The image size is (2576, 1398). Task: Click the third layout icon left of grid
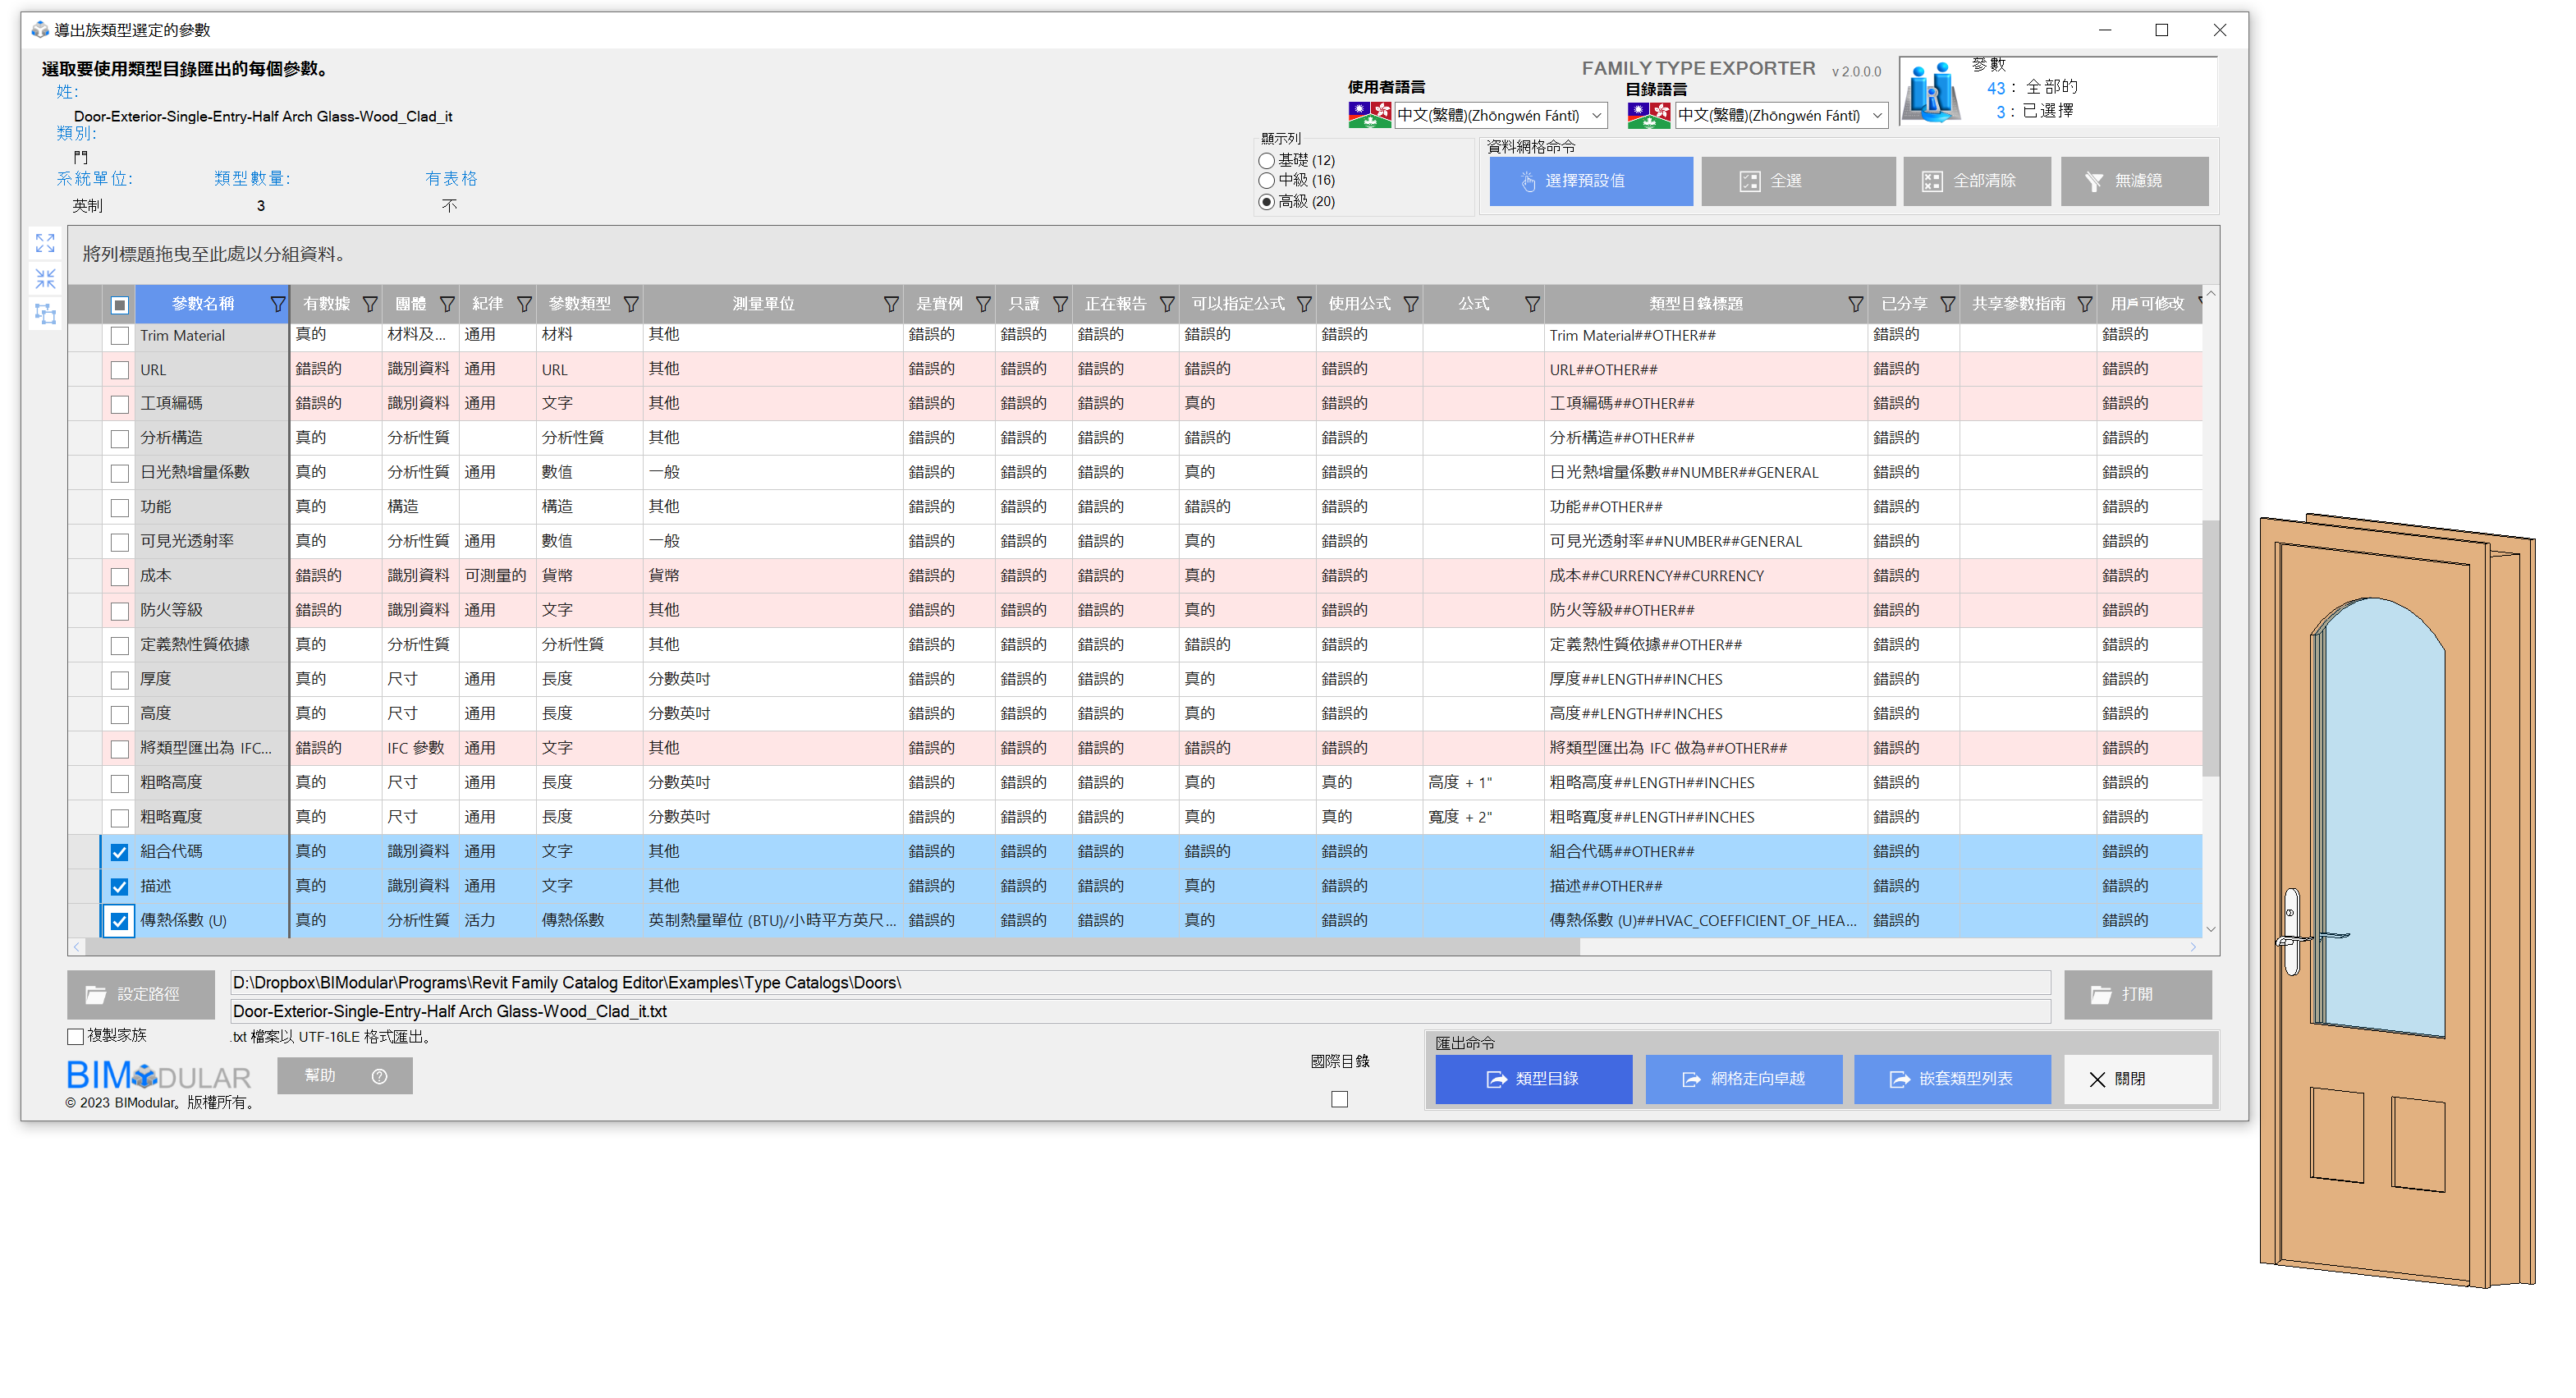tap(45, 314)
